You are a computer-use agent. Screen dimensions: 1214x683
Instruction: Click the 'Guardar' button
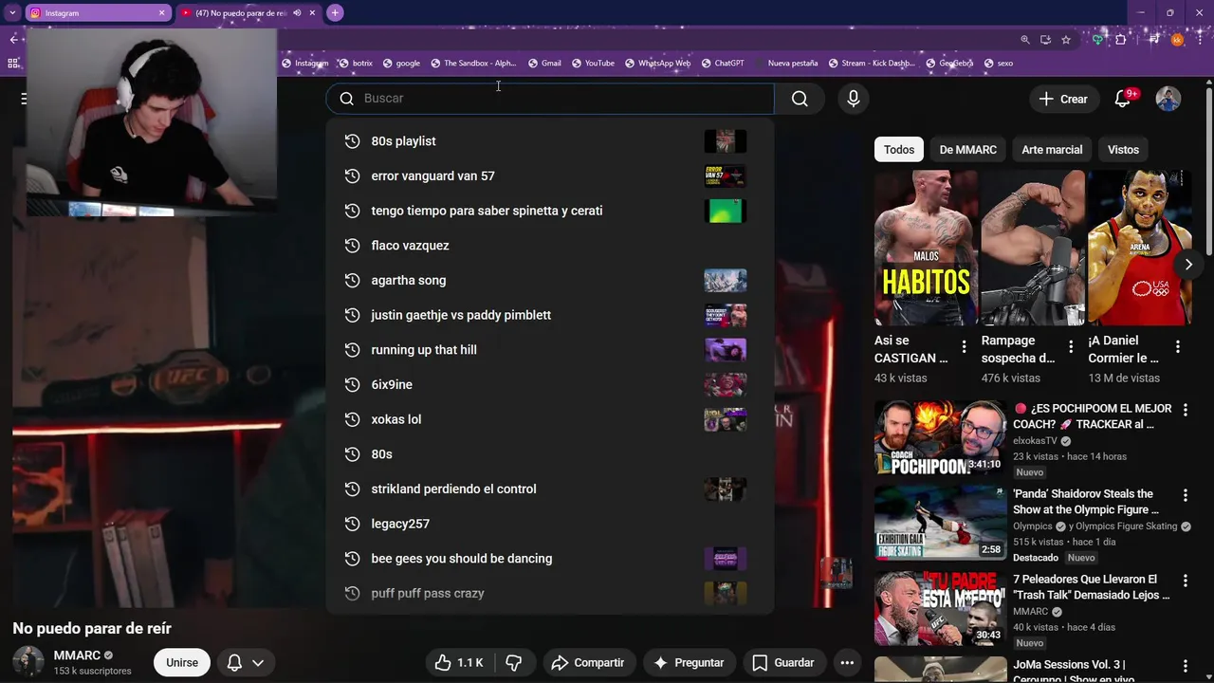click(782, 663)
